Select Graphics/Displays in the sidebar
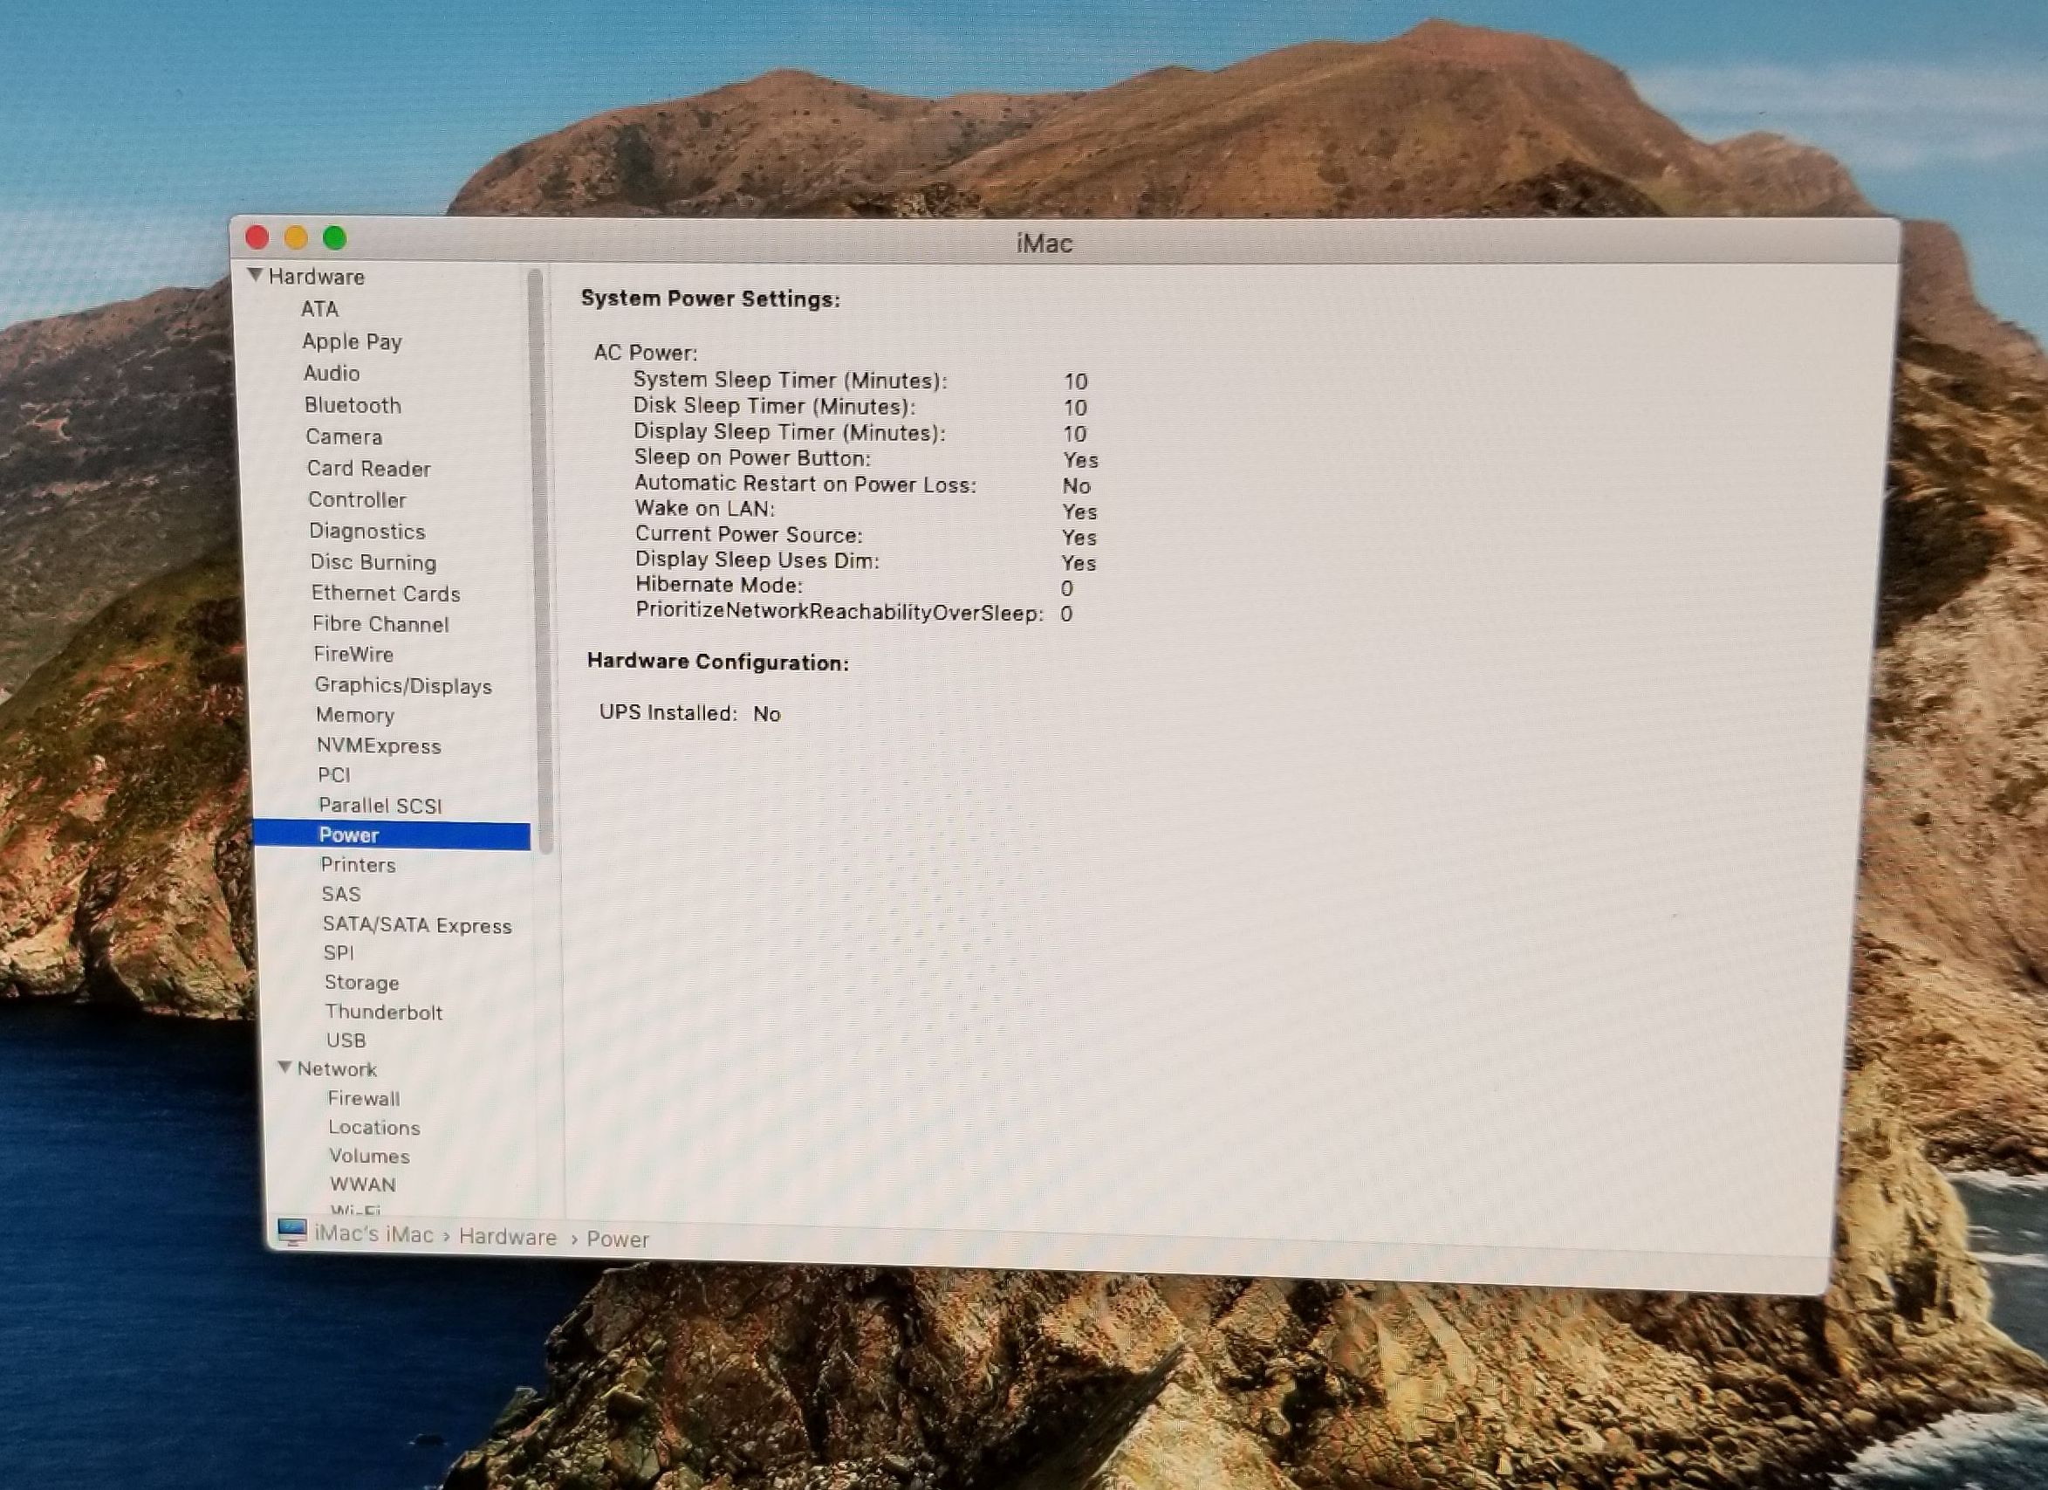 coord(403,685)
